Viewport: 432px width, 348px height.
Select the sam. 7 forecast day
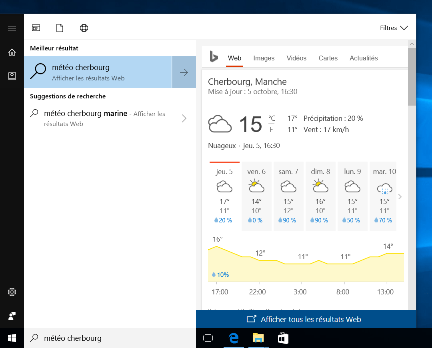[288, 196]
